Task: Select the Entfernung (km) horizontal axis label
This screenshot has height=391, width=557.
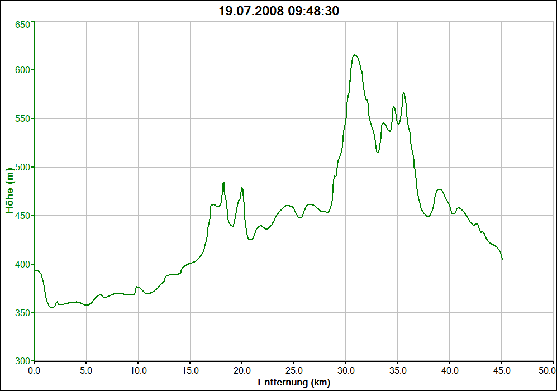Action: pos(294,383)
